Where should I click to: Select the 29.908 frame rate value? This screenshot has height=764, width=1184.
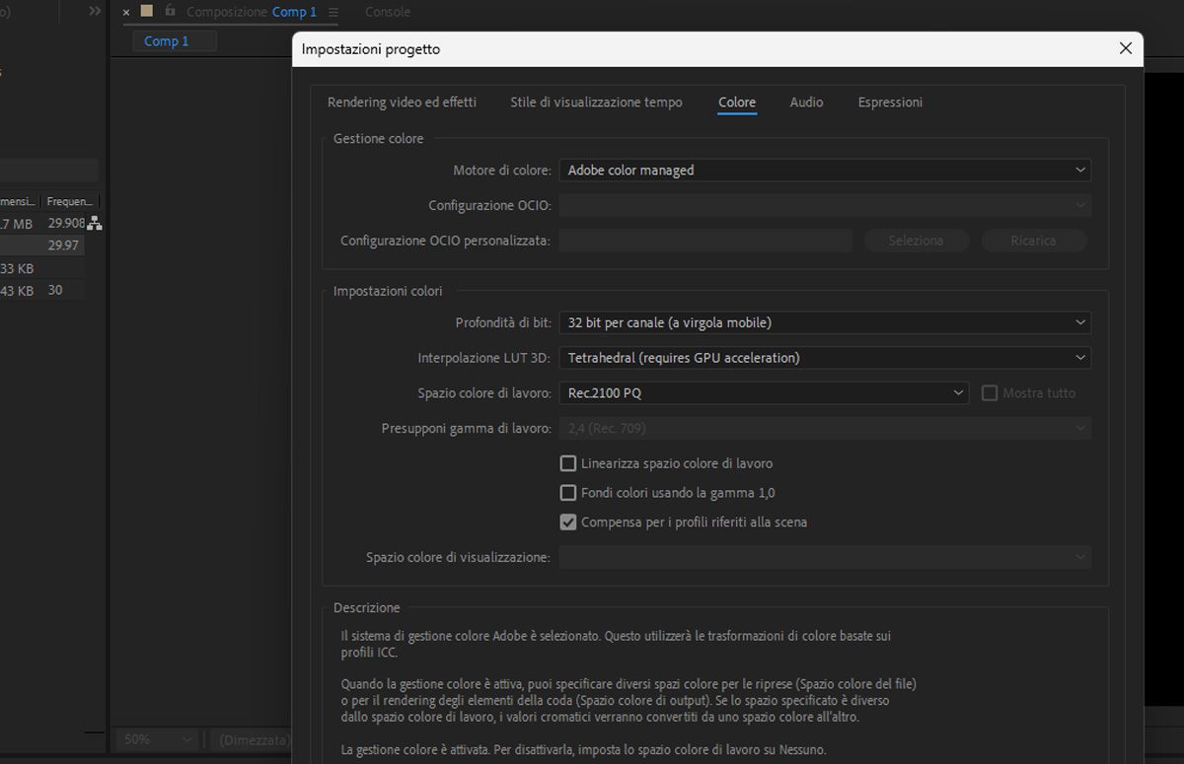point(66,224)
